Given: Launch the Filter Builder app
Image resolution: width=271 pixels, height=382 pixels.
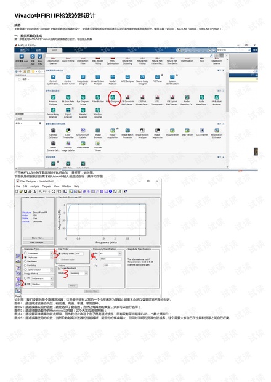Looking at the screenshot, I should (98, 97).
